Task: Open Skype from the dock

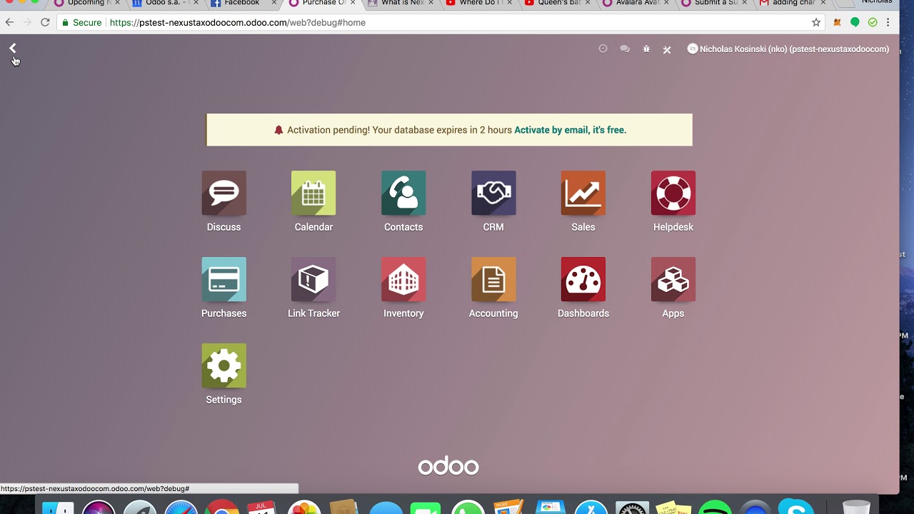Action: 795,507
